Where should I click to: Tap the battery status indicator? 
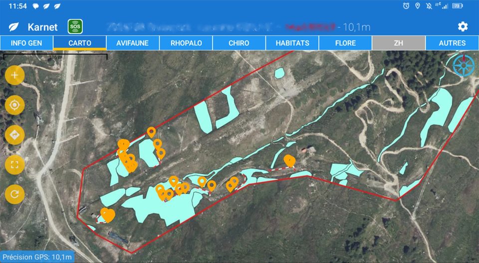pyautogui.click(x=458, y=6)
